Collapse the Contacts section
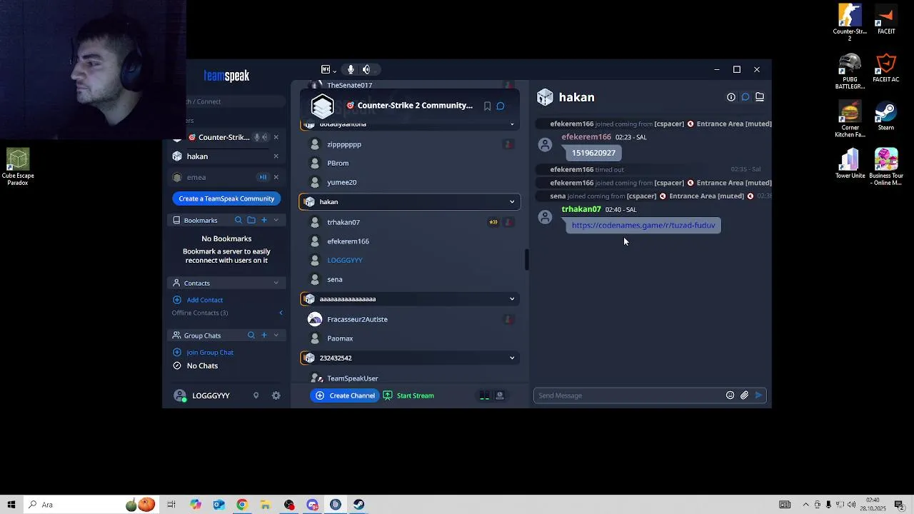The height and width of the screenshot is (514, 914). [x=276, y=283]
